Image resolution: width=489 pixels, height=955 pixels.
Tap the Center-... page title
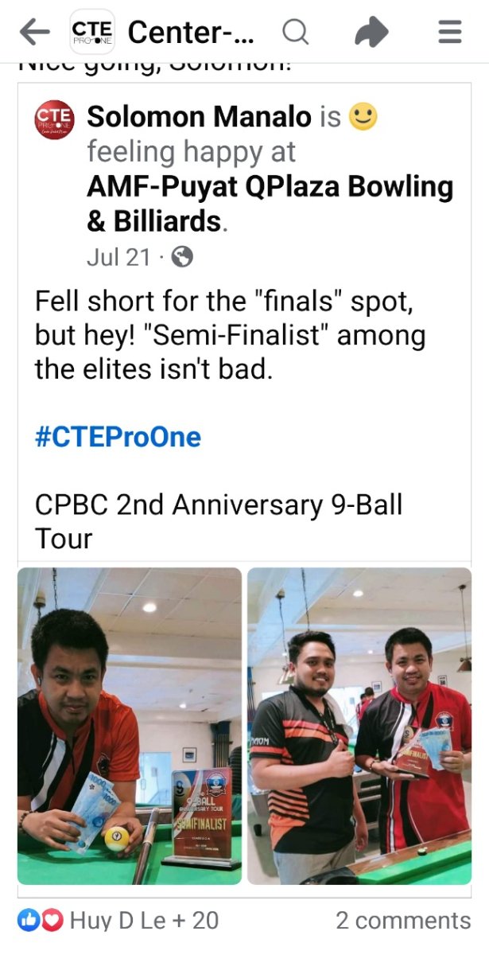click(191, 32)
